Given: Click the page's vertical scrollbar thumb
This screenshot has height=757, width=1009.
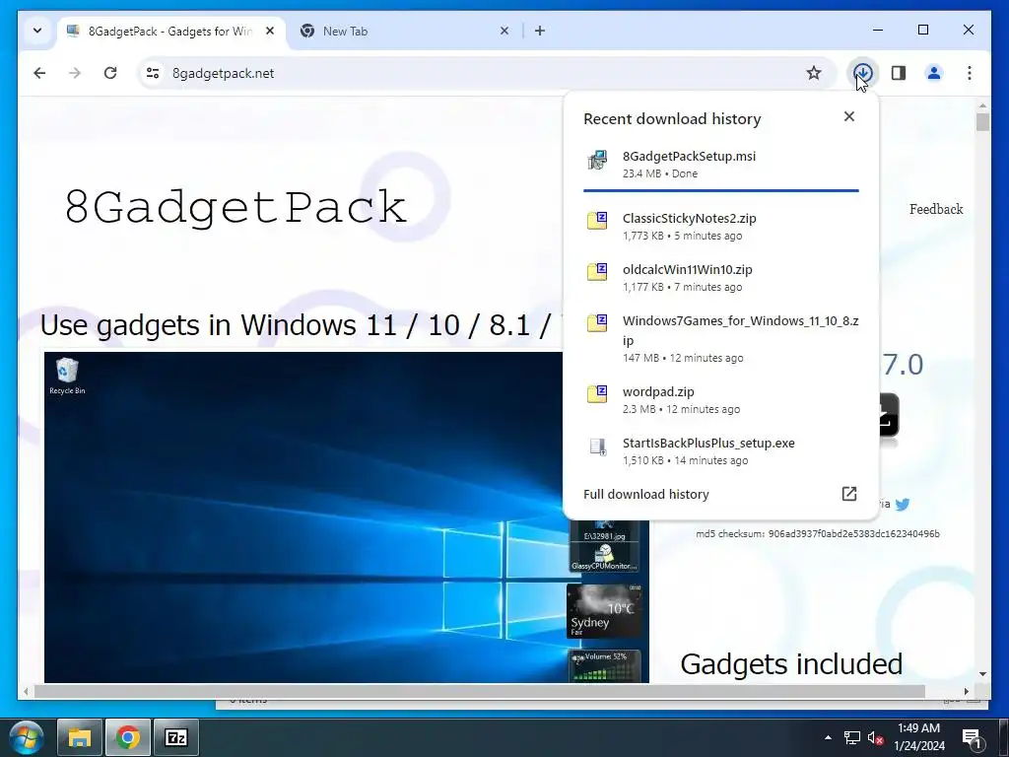Looking at the screenshot, I should tap(982, 122).
